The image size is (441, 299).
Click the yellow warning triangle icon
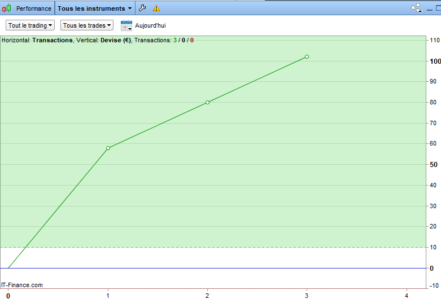(156, 8)
